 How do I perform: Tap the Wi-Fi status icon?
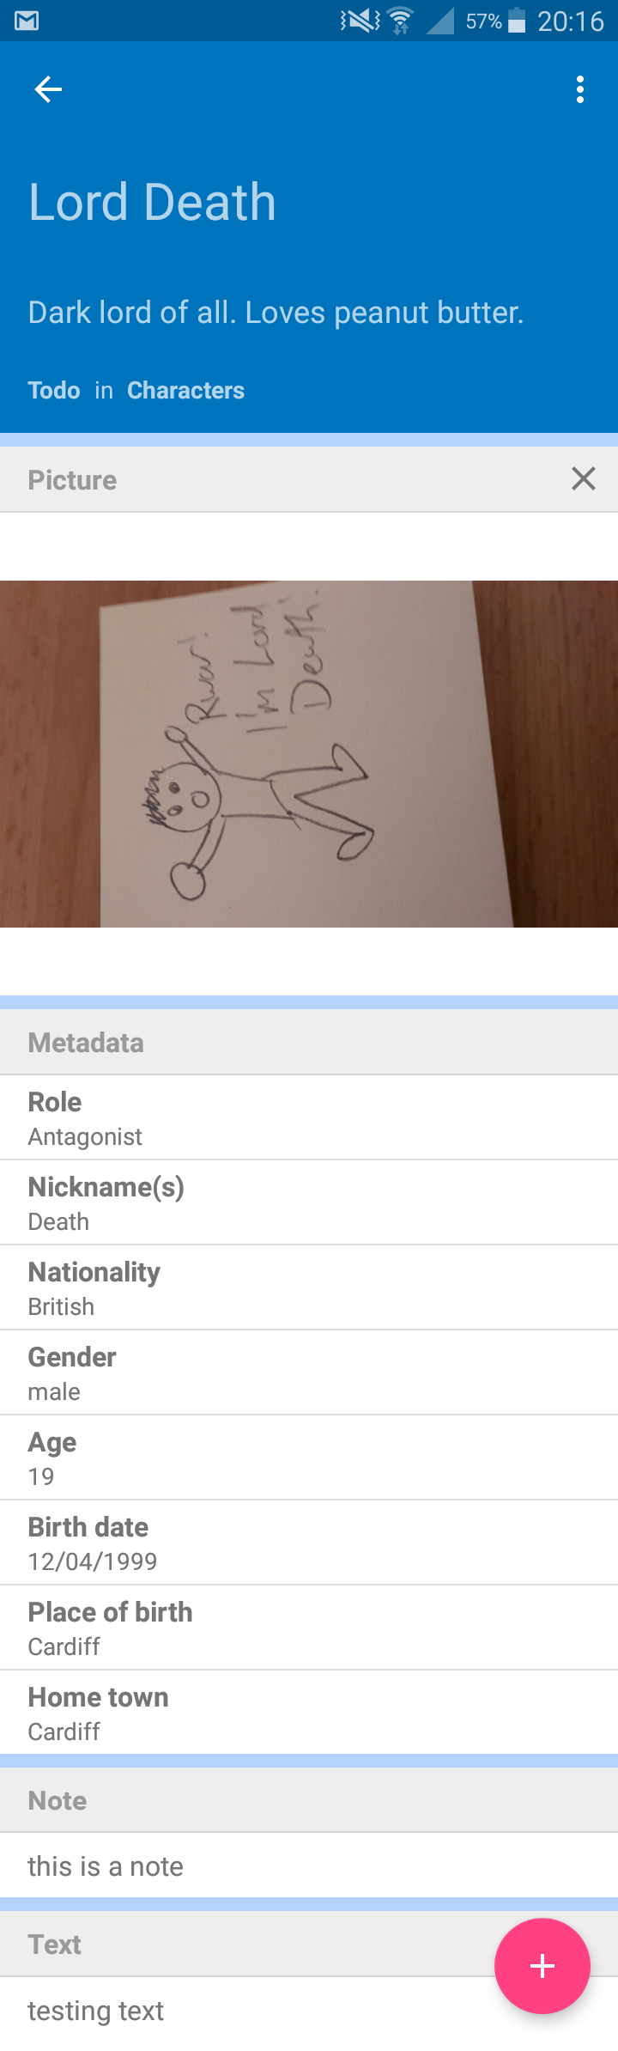click(x=400, y=21)
